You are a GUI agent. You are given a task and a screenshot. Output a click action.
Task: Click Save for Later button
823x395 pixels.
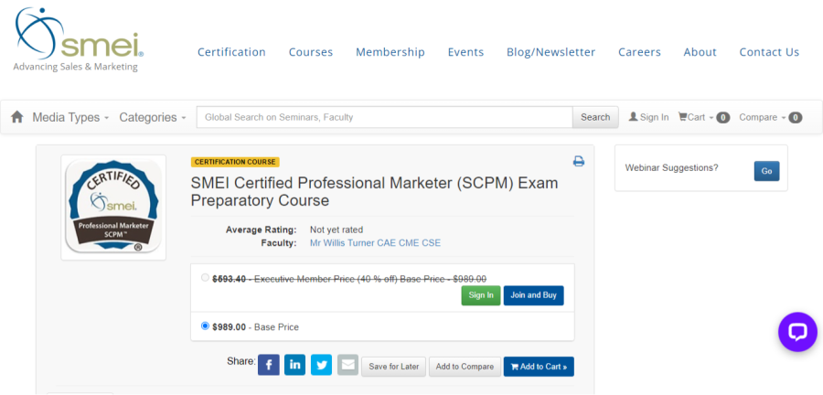click(x=393, y=366)
